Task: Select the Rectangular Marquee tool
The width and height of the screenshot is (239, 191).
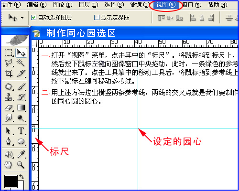Action: [x=8, y=53]
